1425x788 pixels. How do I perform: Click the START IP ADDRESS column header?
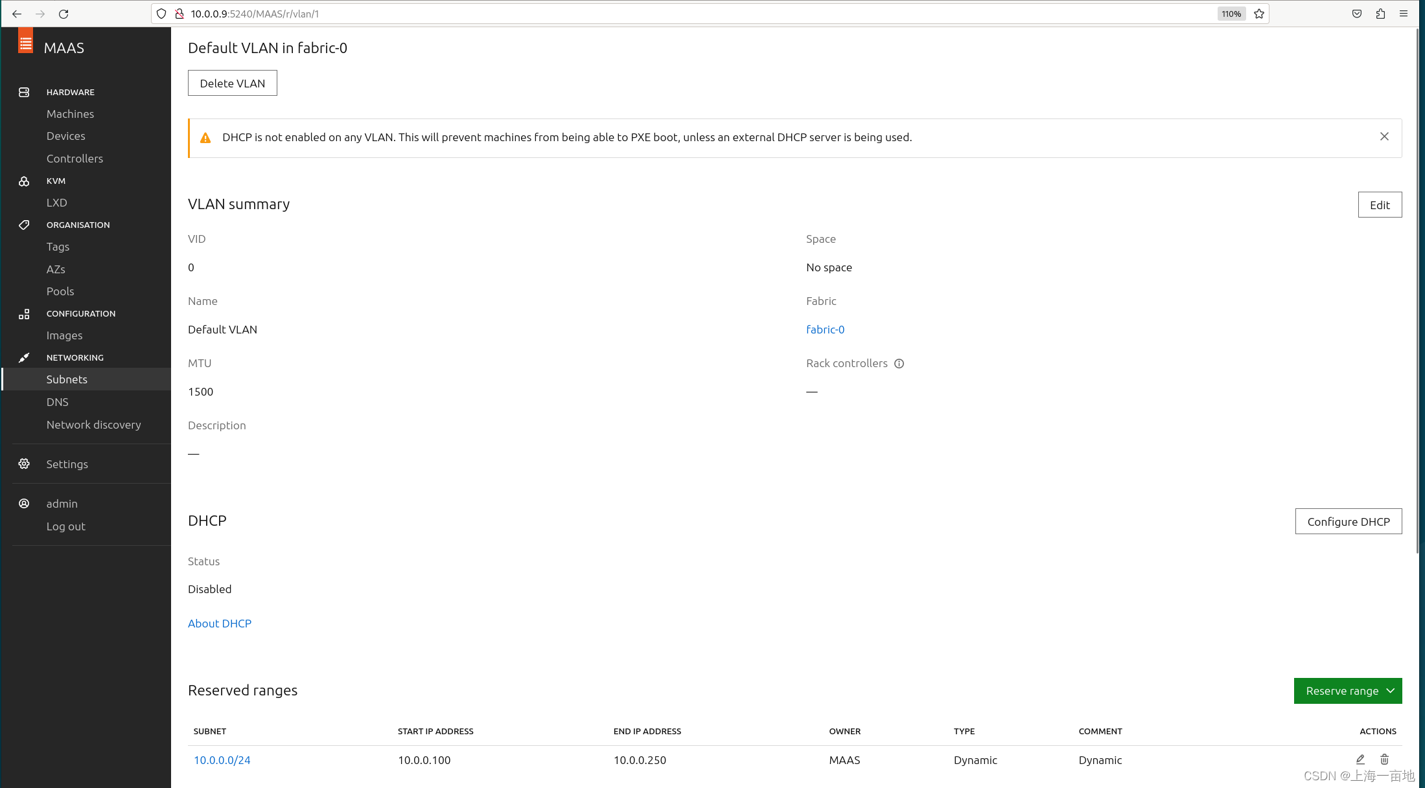(435, 731)
